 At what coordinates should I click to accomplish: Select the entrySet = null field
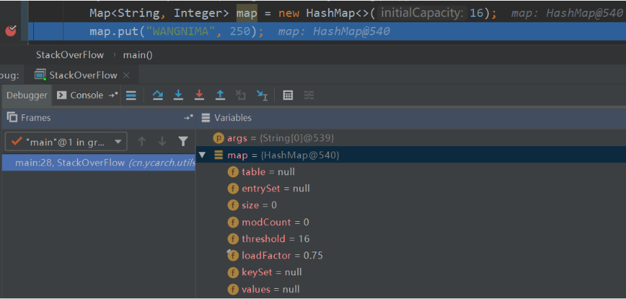411,188
